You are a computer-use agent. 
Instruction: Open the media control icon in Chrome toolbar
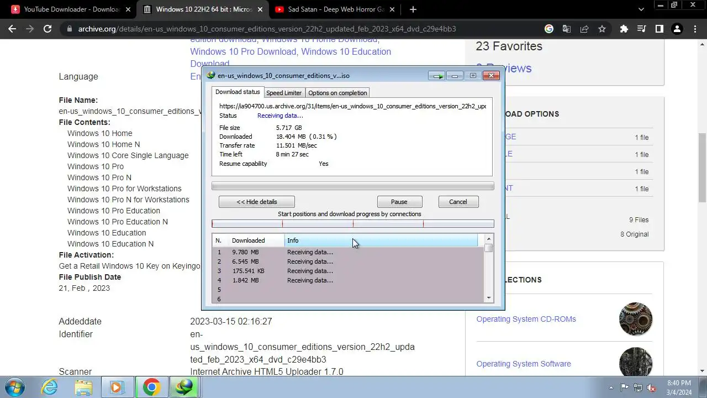pyautogui.click(x=641, y=29)
